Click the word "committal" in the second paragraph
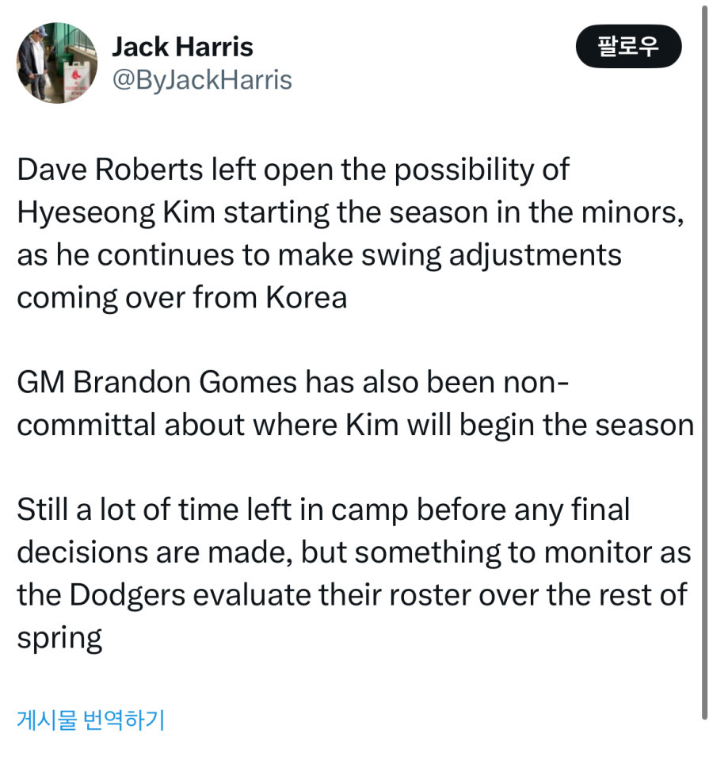The height and width of the screenshot is (760, 713). click(x=86, y=425)
